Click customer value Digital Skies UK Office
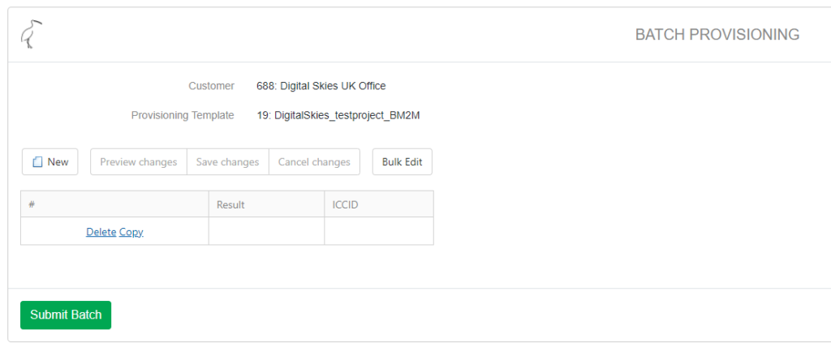This screenshot has width=831, height=343. click(x=321, y=86)
